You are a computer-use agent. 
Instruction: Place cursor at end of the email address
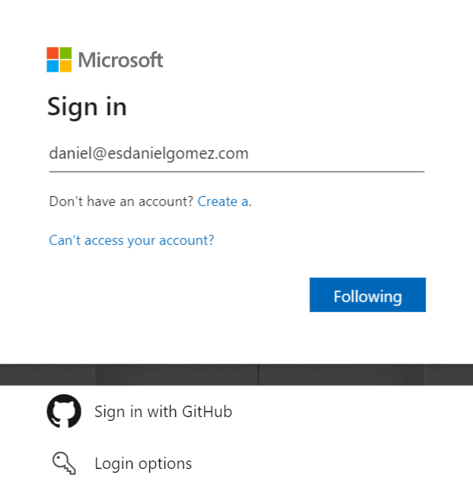coord(250,153)
